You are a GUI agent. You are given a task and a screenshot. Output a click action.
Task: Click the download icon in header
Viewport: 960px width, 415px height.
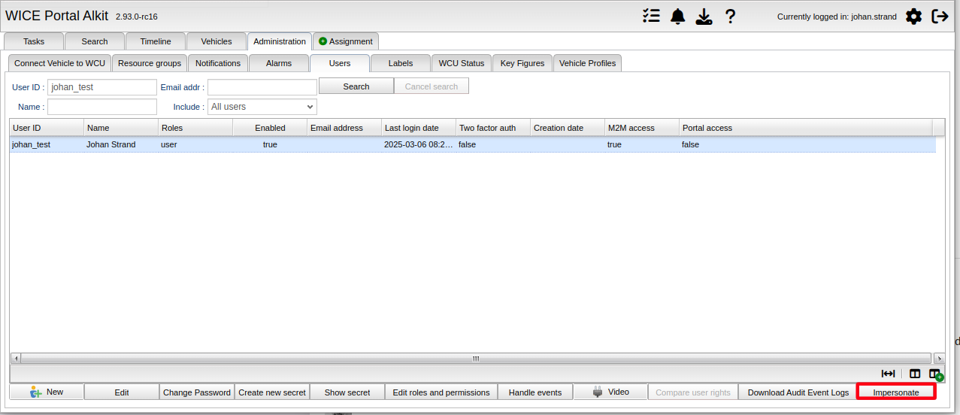click(704, 17)
